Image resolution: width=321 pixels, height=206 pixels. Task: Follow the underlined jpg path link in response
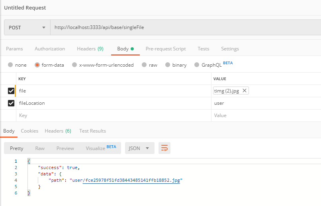click(x=131, y=180)
